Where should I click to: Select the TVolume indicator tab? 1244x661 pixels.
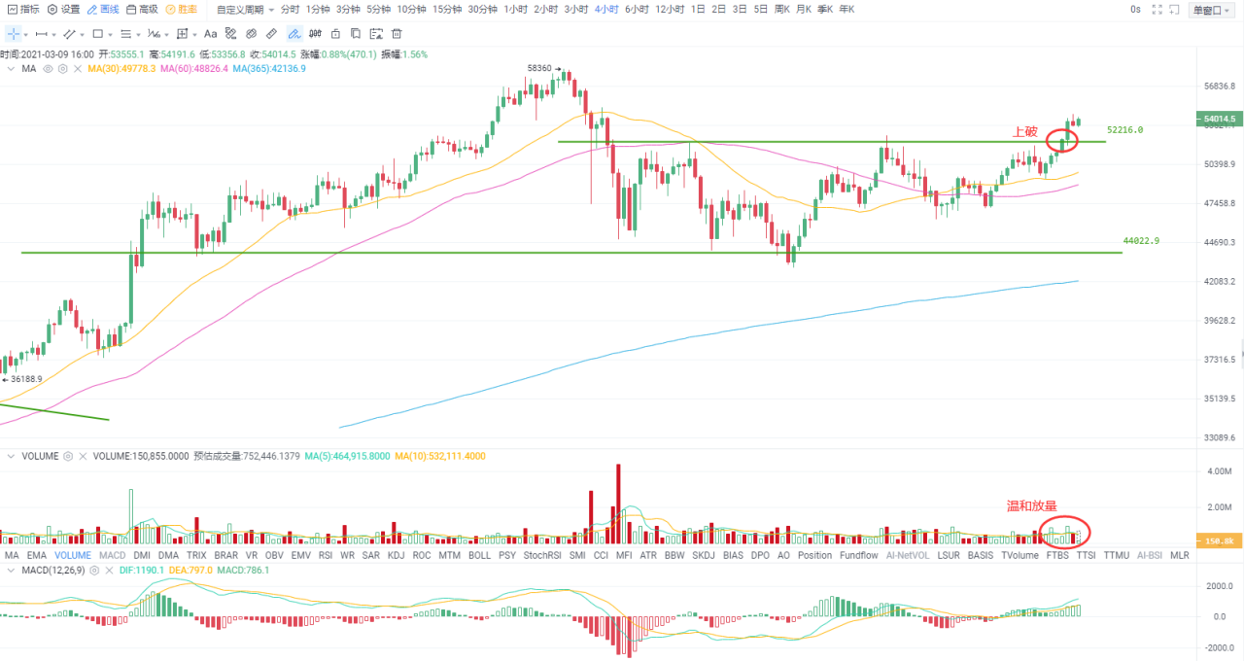(x=1019, y=555)
